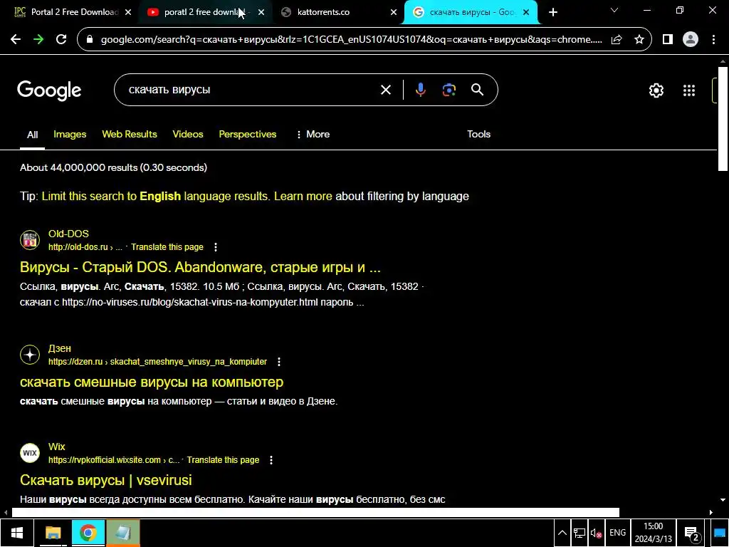Share this page from the address bar

point(617,40)
